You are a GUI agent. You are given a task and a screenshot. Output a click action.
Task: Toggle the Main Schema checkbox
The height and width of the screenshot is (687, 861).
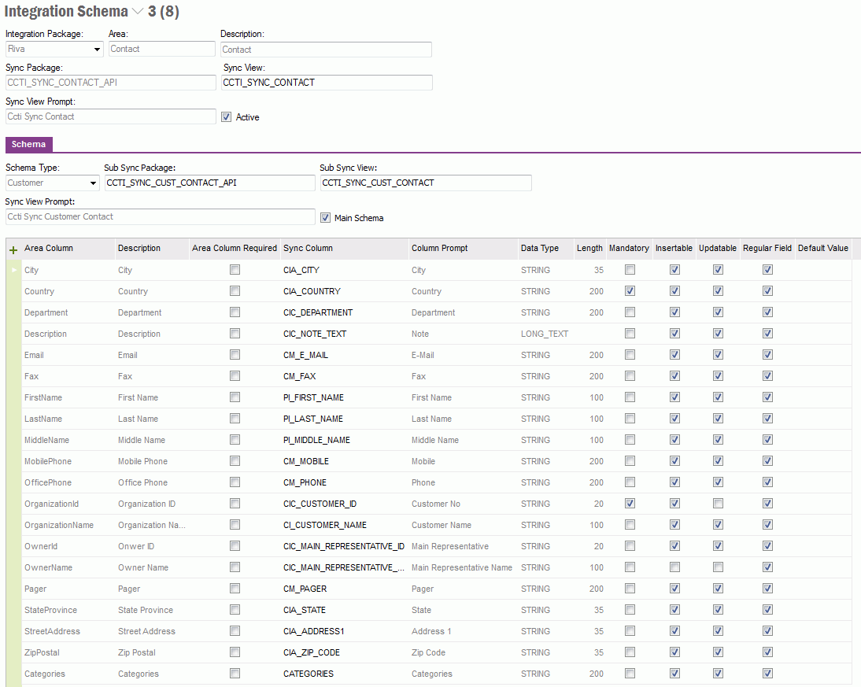[325, 219]
